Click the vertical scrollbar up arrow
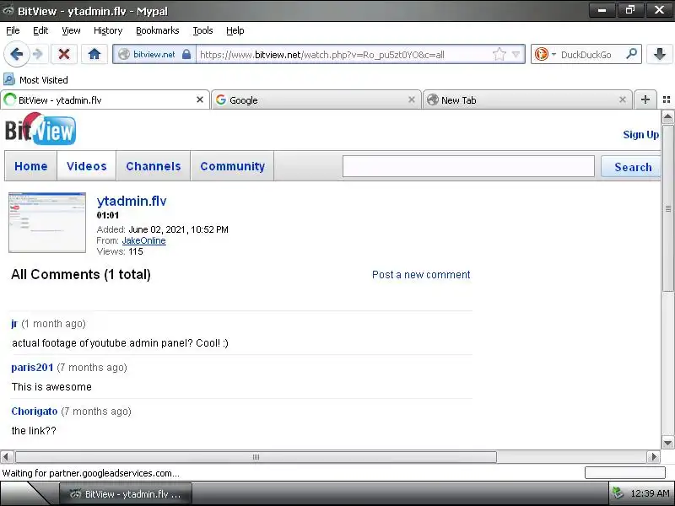 pyautogui.click(x=667, y=116)
